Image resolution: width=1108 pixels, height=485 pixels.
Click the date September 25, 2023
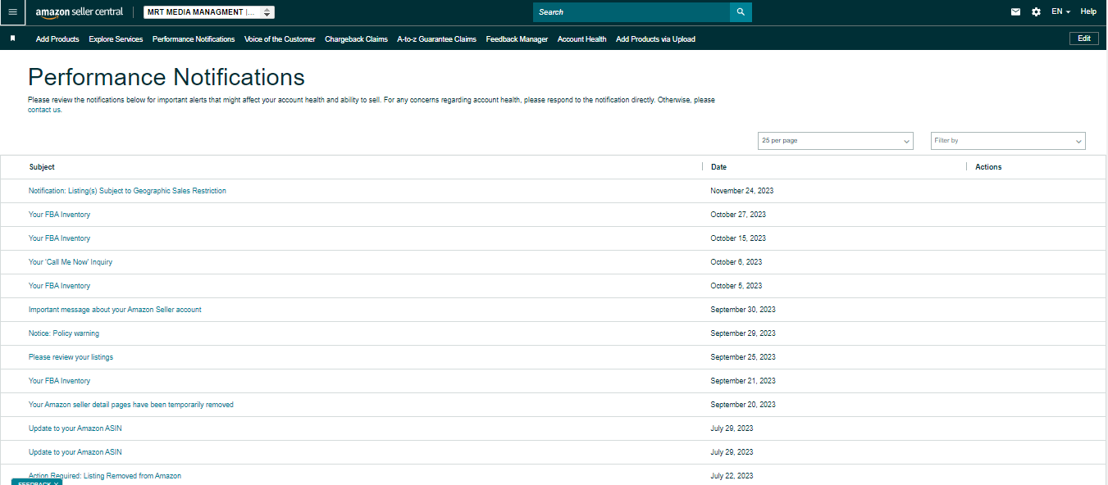[x=743, y=357]
